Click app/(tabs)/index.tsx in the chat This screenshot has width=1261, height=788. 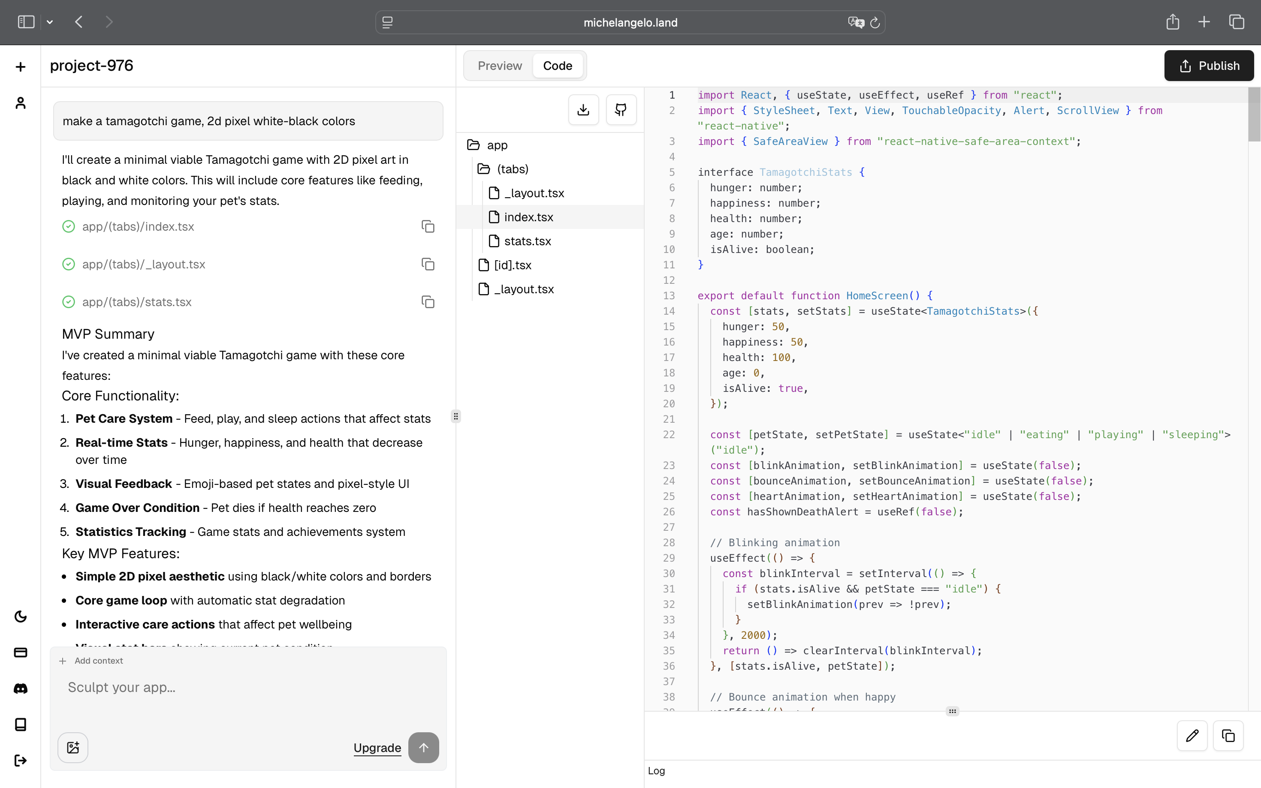[x=138, y=226]
